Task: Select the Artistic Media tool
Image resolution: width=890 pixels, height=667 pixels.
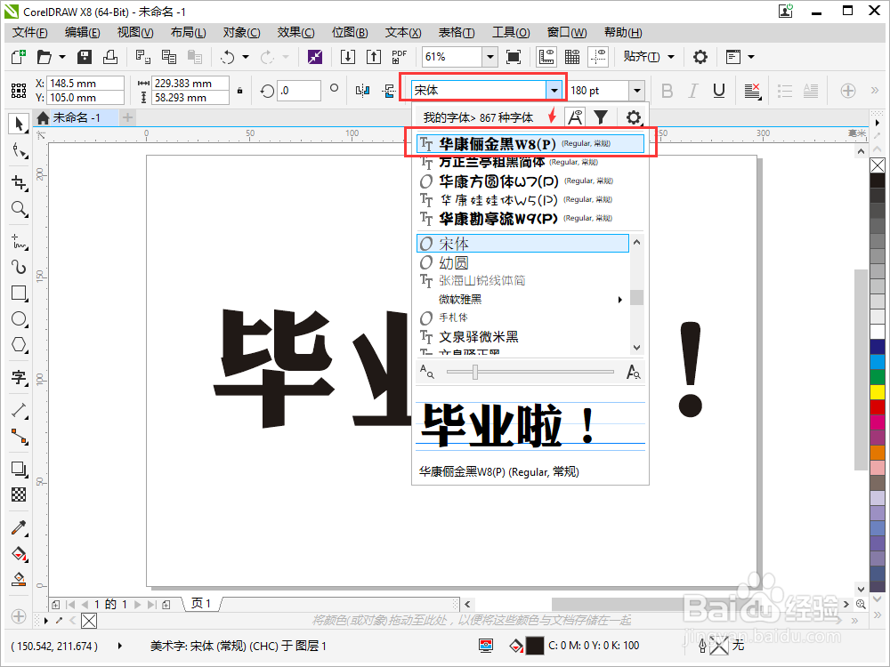Action: [19, 267]
